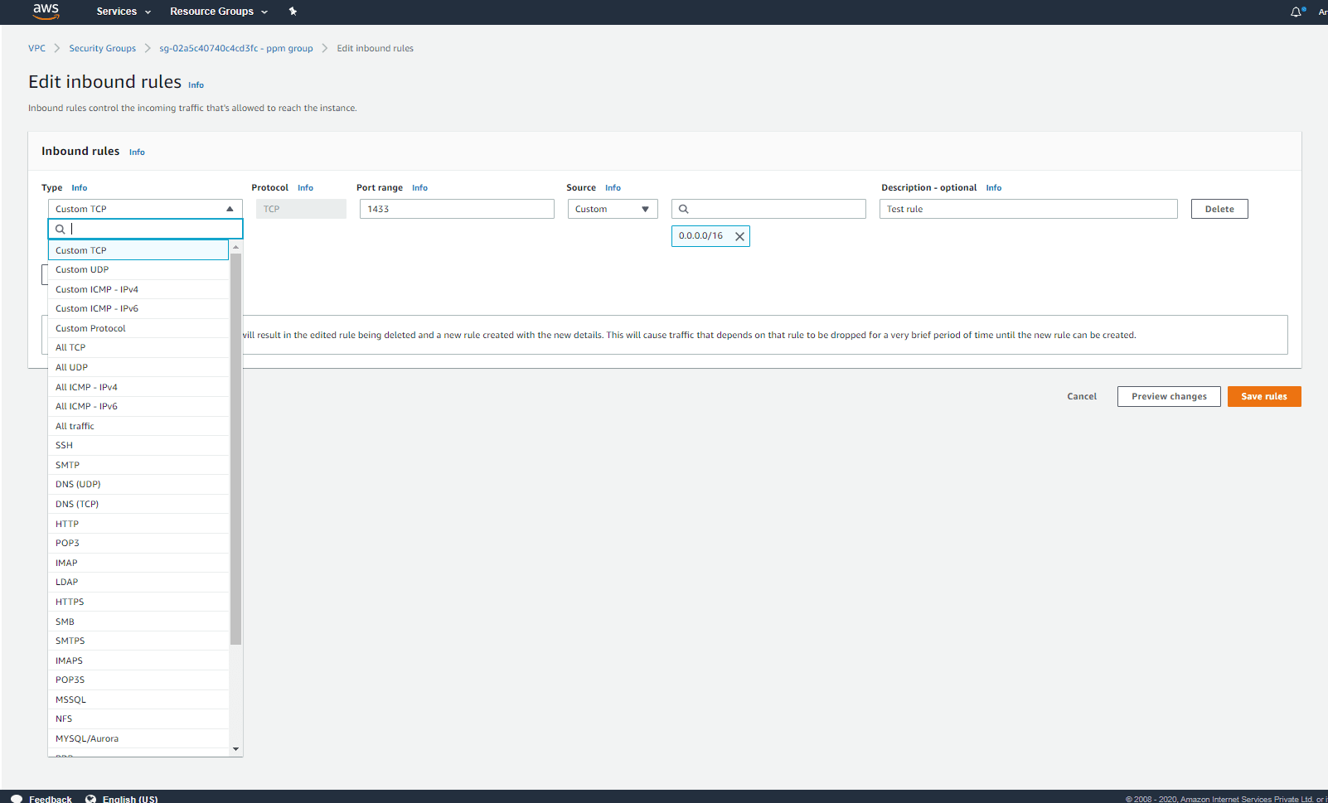This screenshot has height=803, width=1328.
Task: Click the search magnifier in the Type filter
Action: [x=60, y=229]
